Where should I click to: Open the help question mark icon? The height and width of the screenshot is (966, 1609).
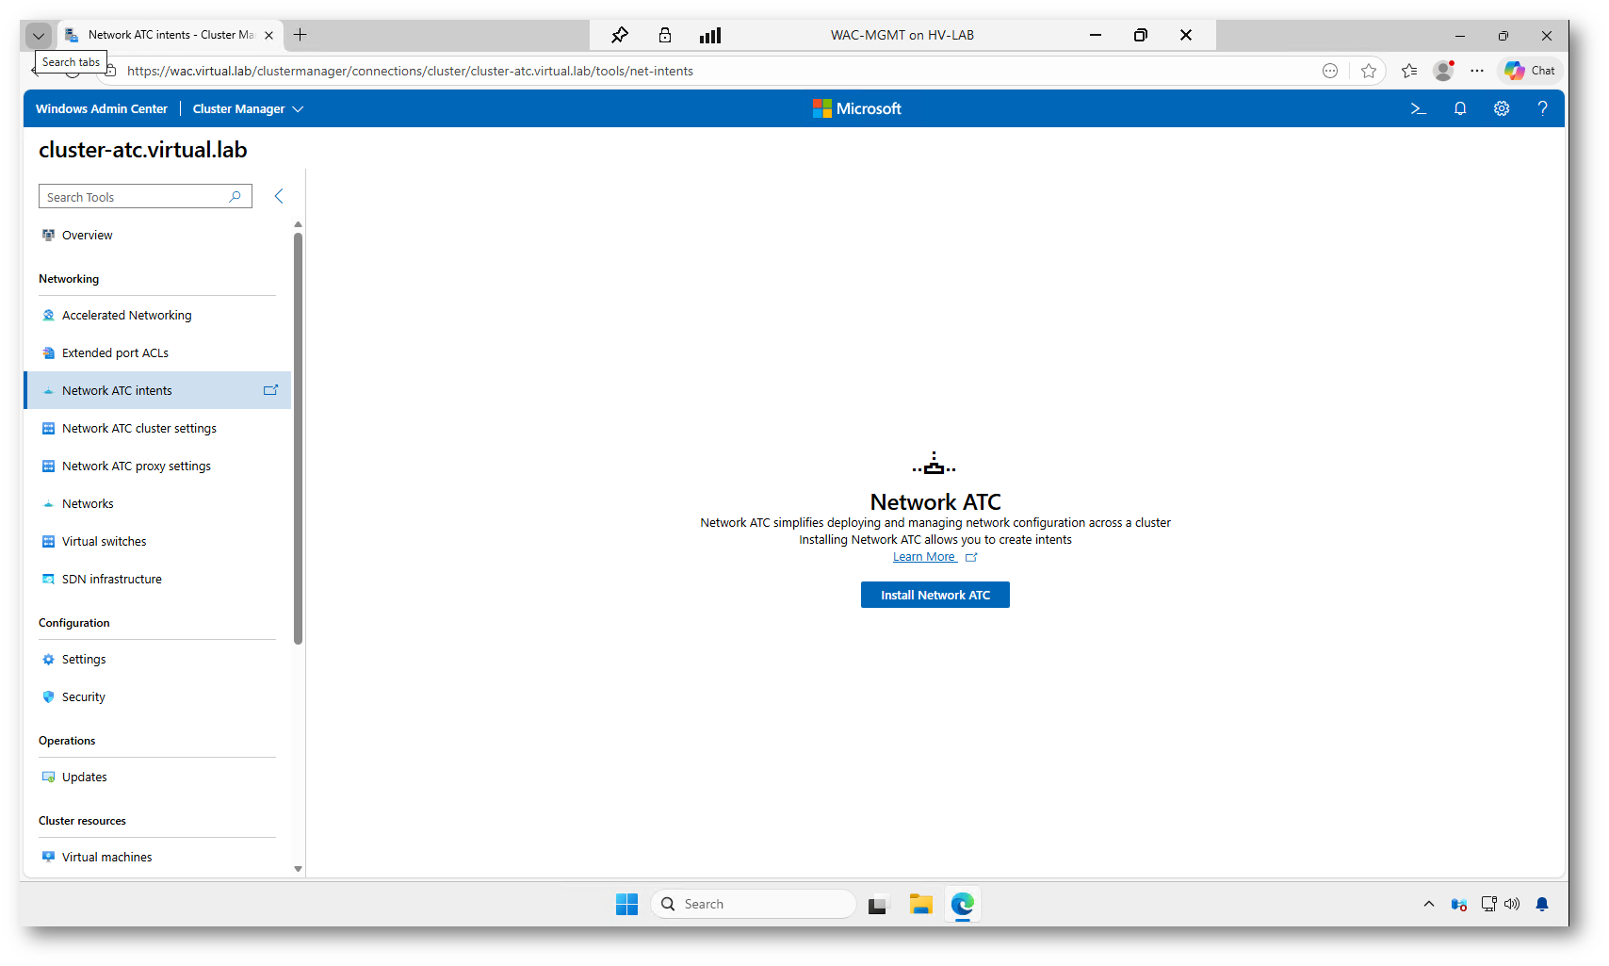(x=1542, y=108)
